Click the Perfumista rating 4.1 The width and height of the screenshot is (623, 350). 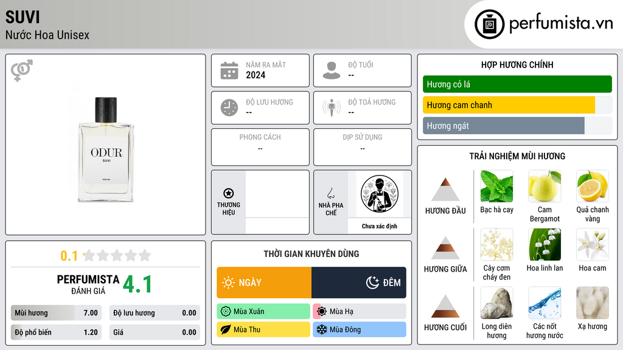point(137,284)
